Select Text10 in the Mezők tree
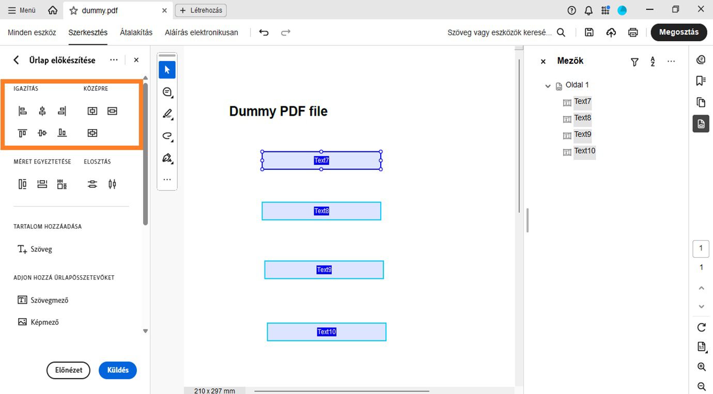The width and height of the screenshot is (713, 394). pyautogui.click(x=585, y=151)
